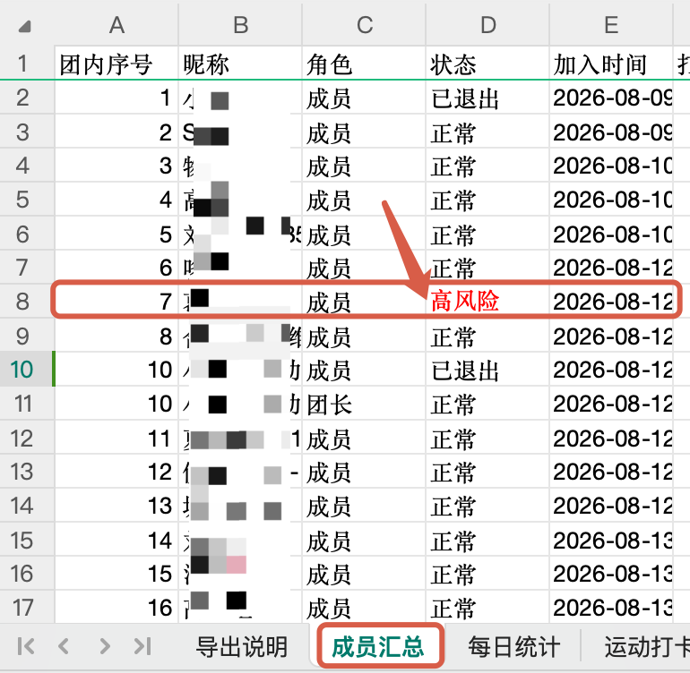The width and height of the screenshot is (690, 673).
Task: Select 成员 role cell in row 14
Action: tap(364, 506)
